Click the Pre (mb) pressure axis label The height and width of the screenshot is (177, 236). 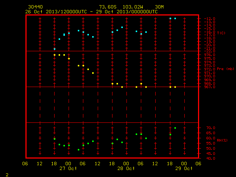click(x=225, y=69)
